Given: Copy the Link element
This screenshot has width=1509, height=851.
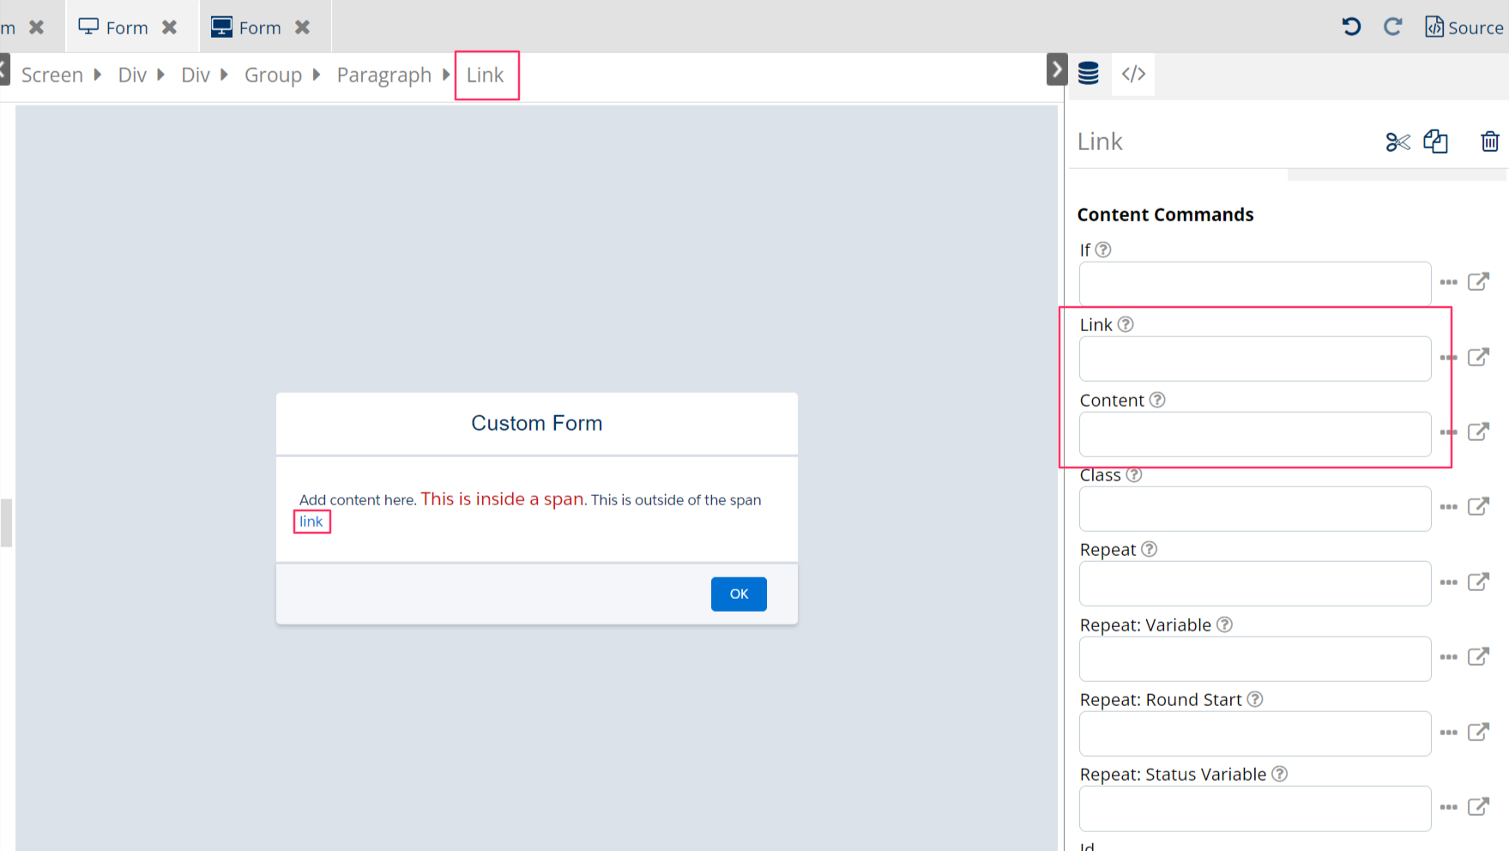Looking at the screenshot, I should [1435, 142].
